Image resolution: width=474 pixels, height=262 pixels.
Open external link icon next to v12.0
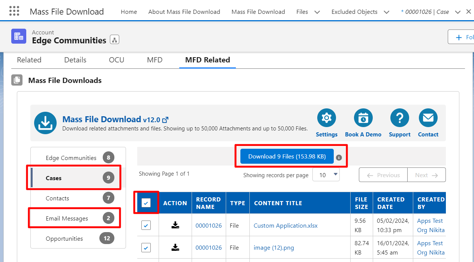[165, 120]
